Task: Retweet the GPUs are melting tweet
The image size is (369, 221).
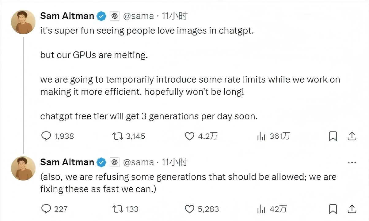Action: (x=129, y=136)
